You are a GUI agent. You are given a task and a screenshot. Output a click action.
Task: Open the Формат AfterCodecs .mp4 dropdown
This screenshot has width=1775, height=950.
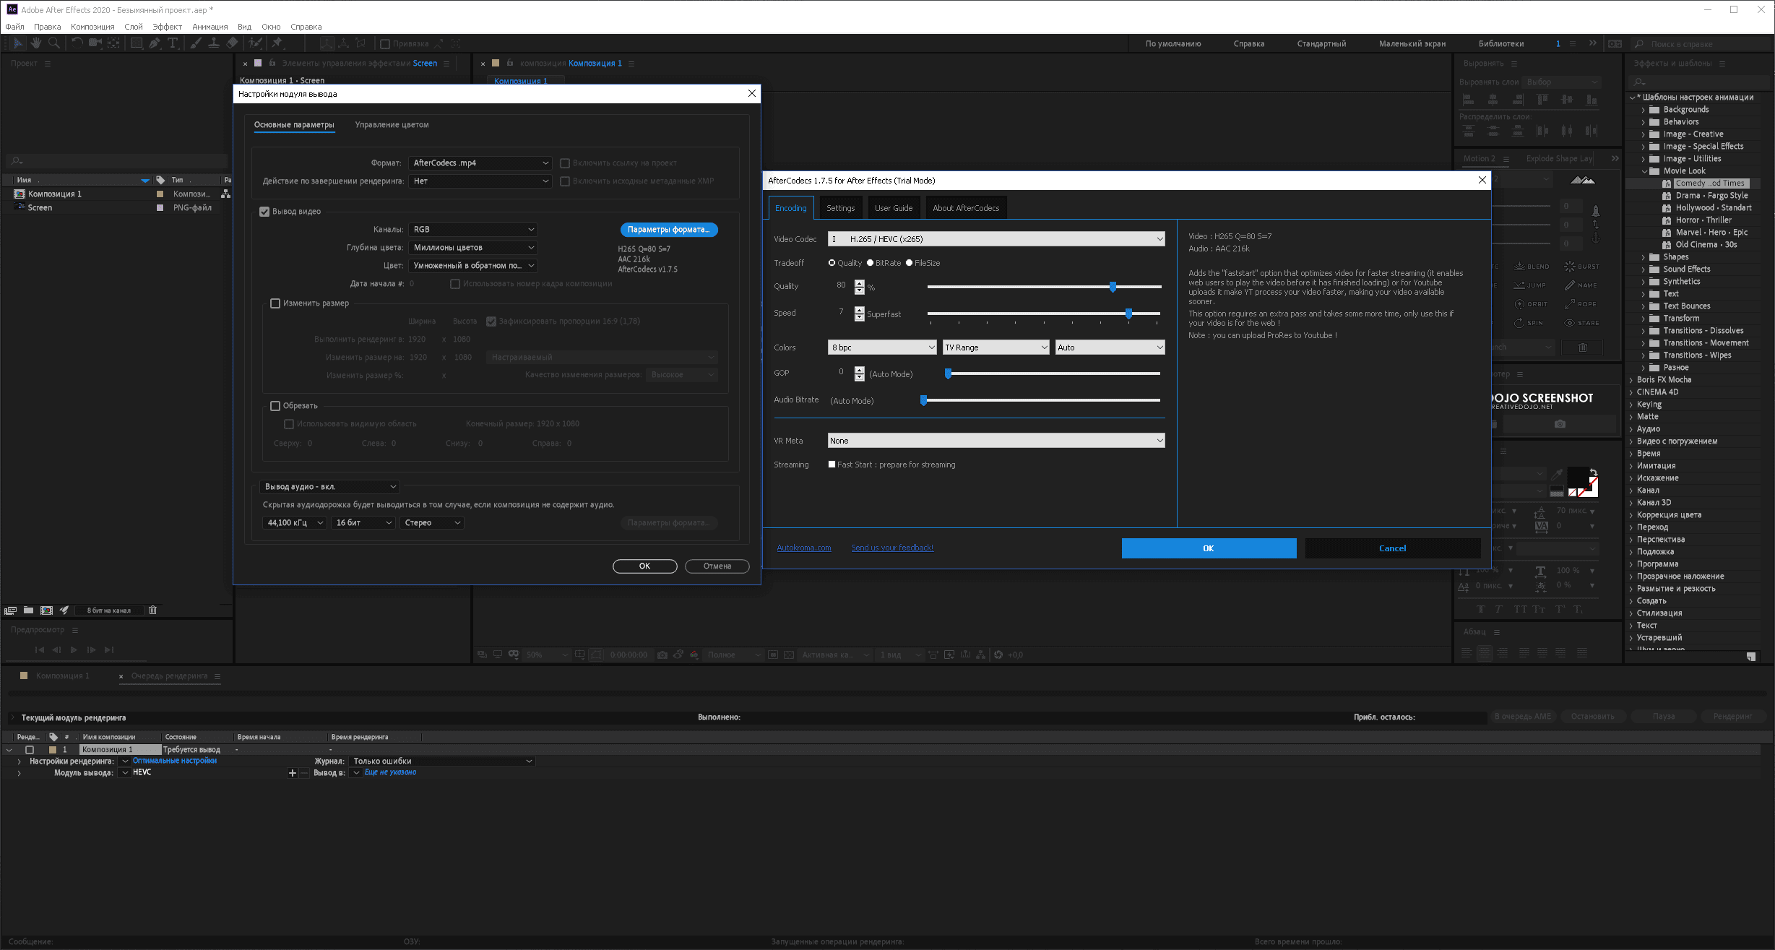click(480, 163)
